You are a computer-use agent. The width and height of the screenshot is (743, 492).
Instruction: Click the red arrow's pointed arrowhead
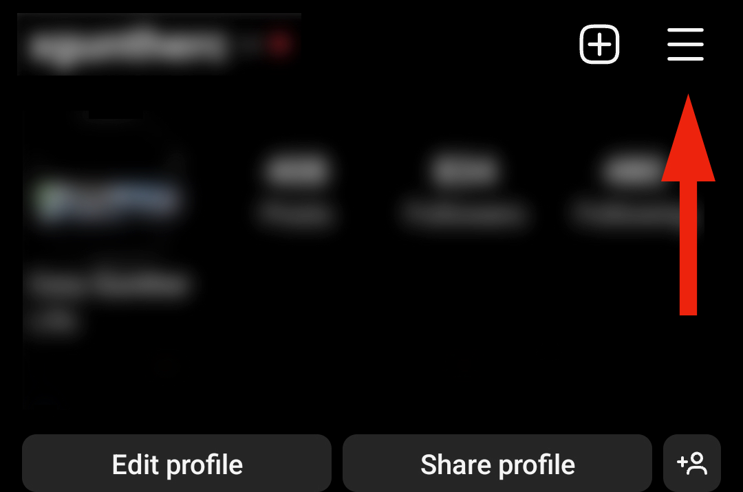(688, 137)
